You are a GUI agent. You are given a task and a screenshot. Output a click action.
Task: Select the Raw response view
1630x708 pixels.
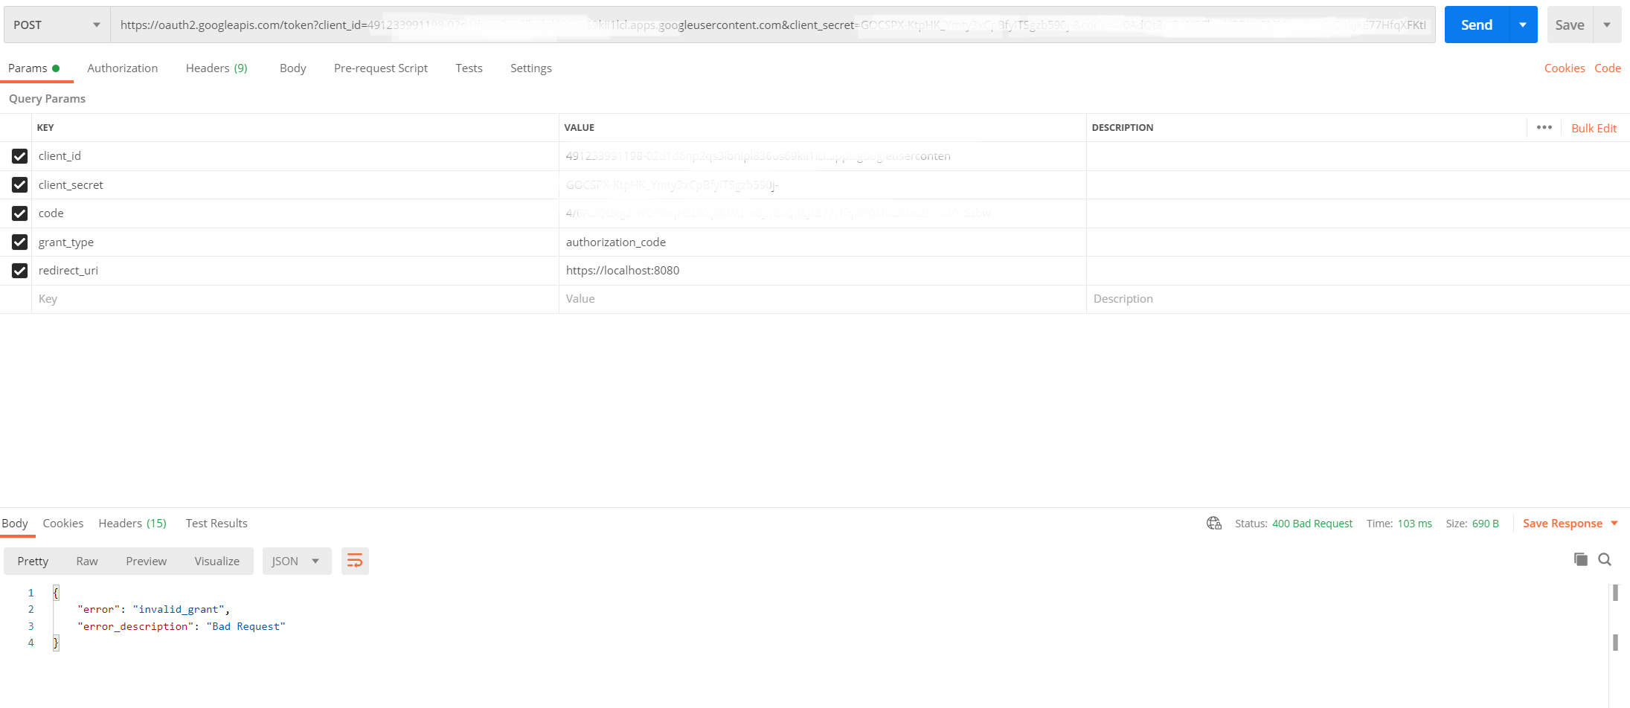(86, 561)
